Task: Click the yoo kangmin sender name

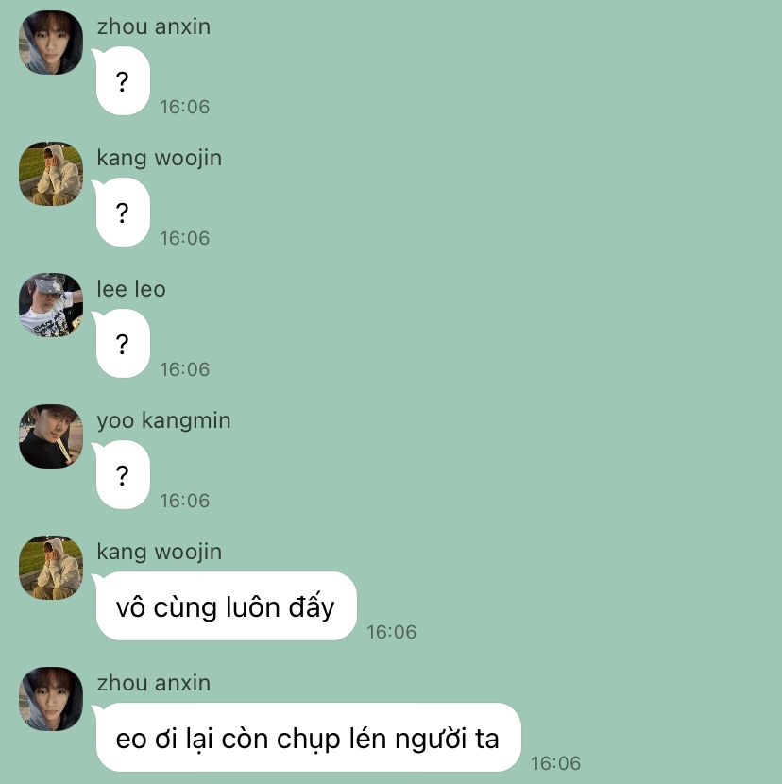Action: click(x=163, y=421)
